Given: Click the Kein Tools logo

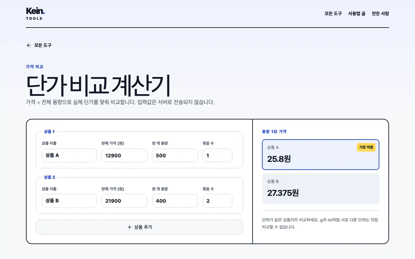Looking at the screenshot, I should [x=35, y=13].
